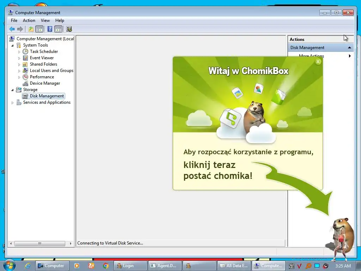Click the Local Users and Groups icon
The width and height of the screenshot is (361, 271).
25,71
